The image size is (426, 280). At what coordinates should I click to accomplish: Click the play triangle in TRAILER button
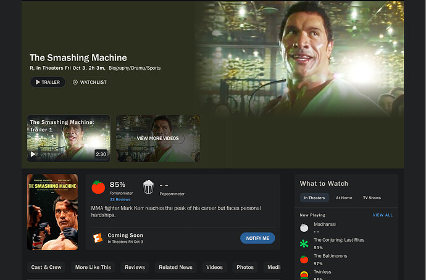(x=38, y=82)
